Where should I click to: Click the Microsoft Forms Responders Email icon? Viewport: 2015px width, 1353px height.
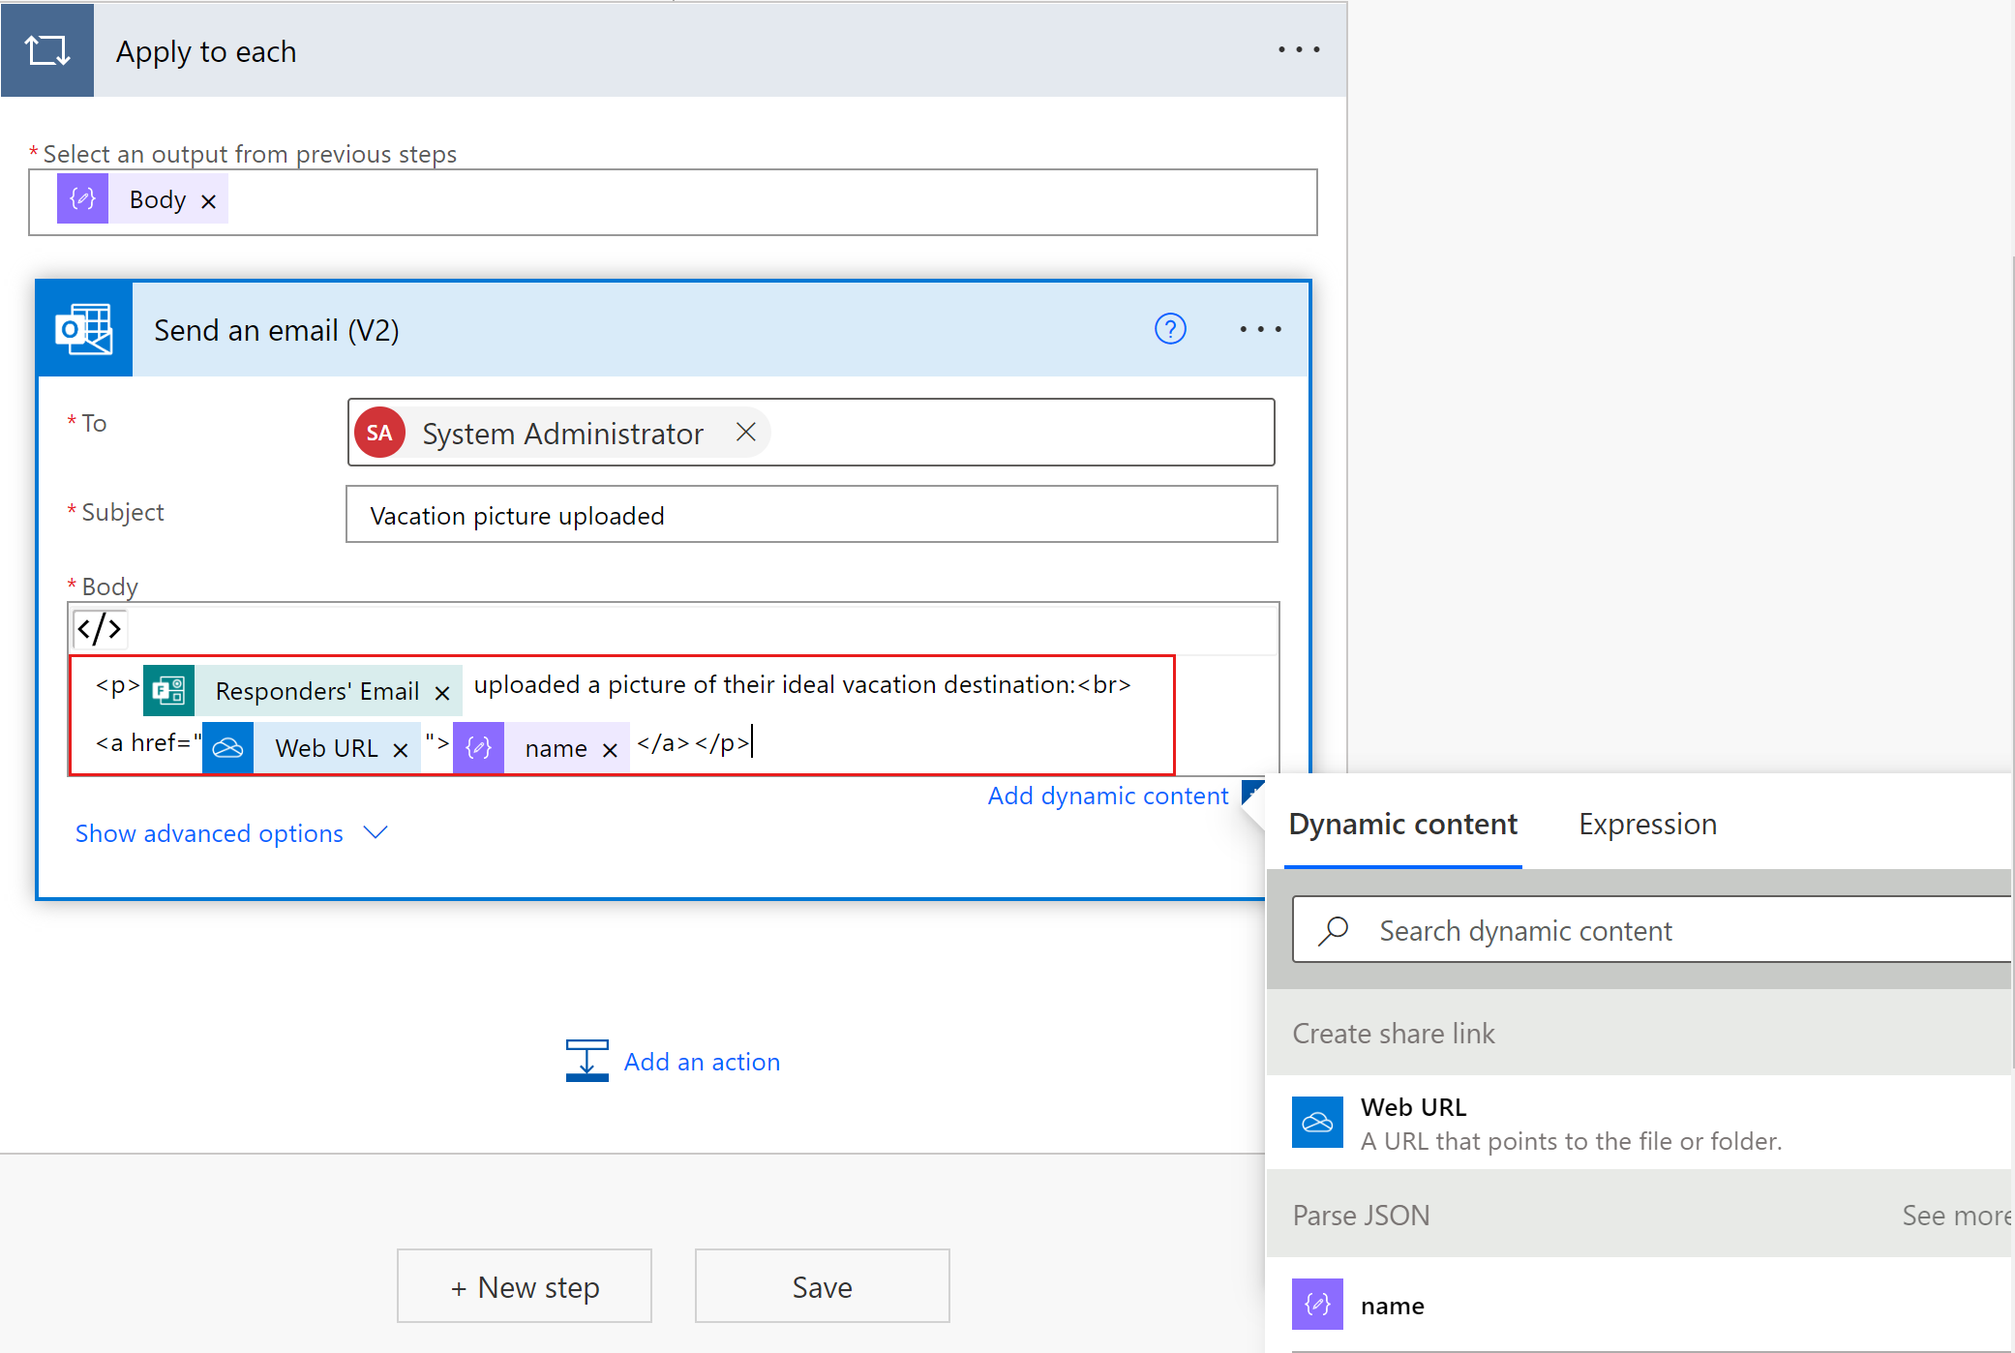172,685
